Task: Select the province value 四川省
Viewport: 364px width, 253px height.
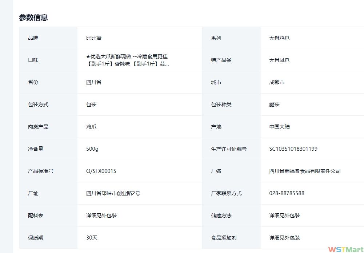Action: pyautogui.click(x=94, y=82)
